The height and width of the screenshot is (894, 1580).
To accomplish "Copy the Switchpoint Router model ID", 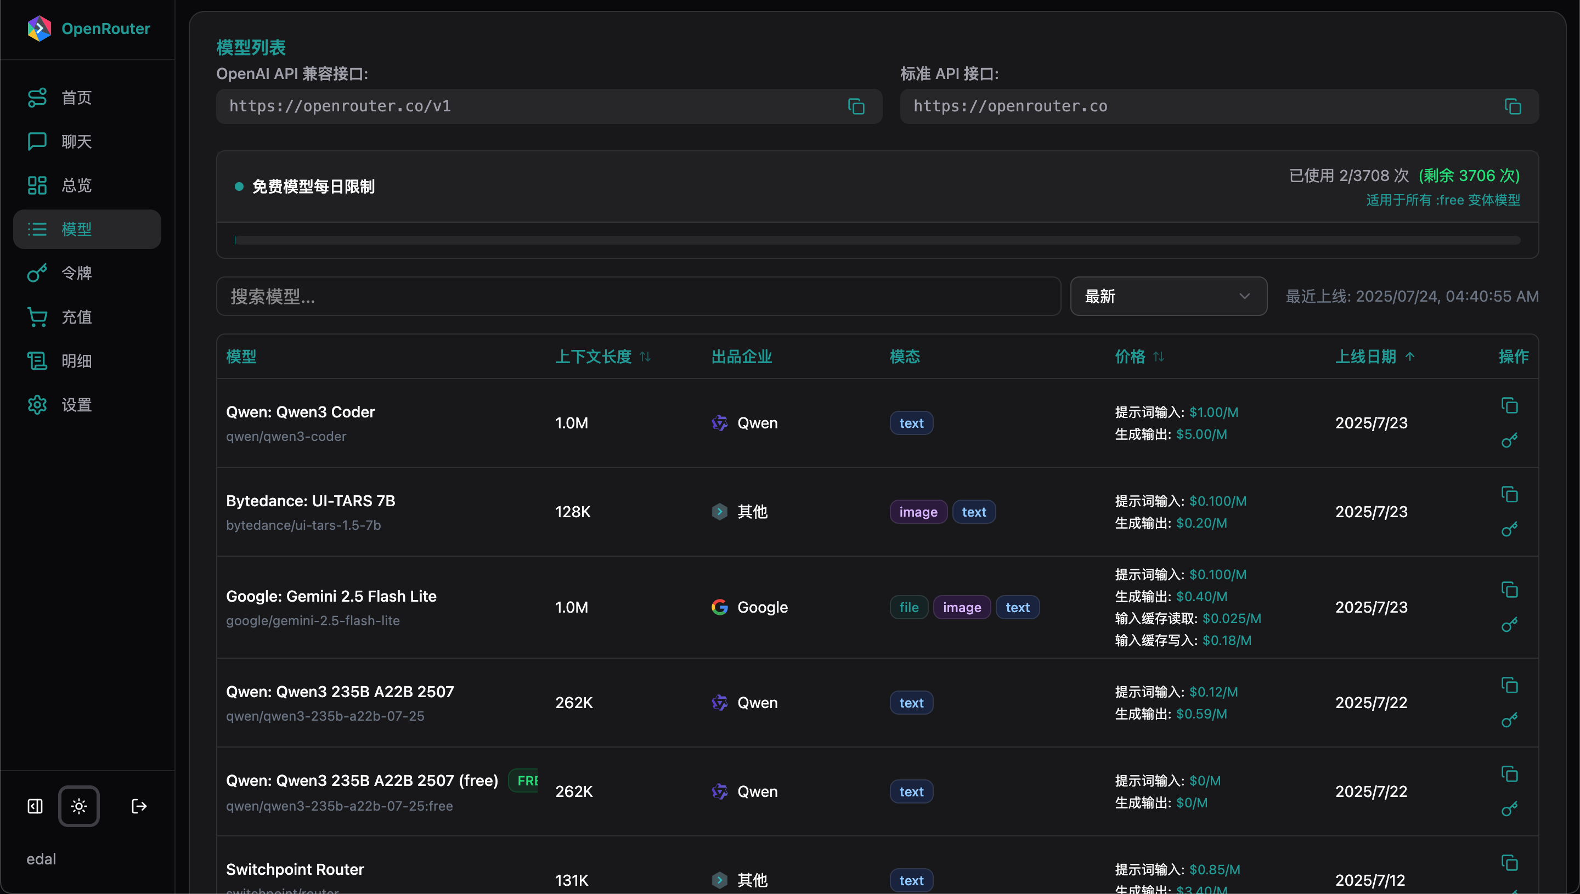I will [x=1509, y=863].
